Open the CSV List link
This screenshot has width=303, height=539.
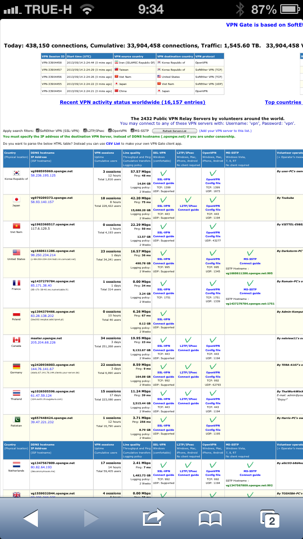[113, 143]
